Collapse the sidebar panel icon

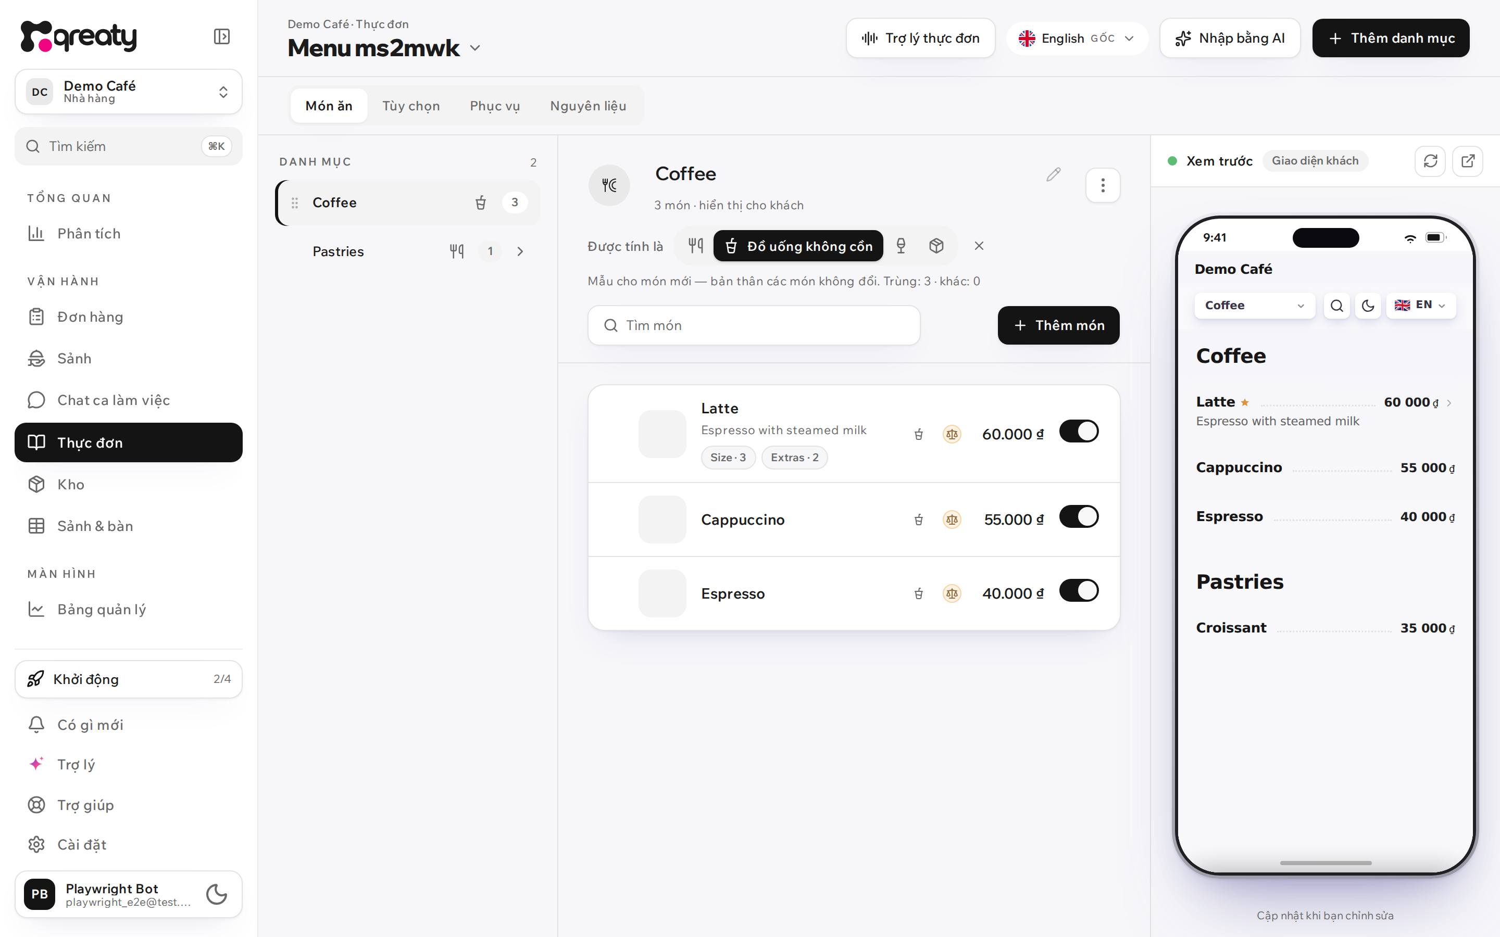221,36
